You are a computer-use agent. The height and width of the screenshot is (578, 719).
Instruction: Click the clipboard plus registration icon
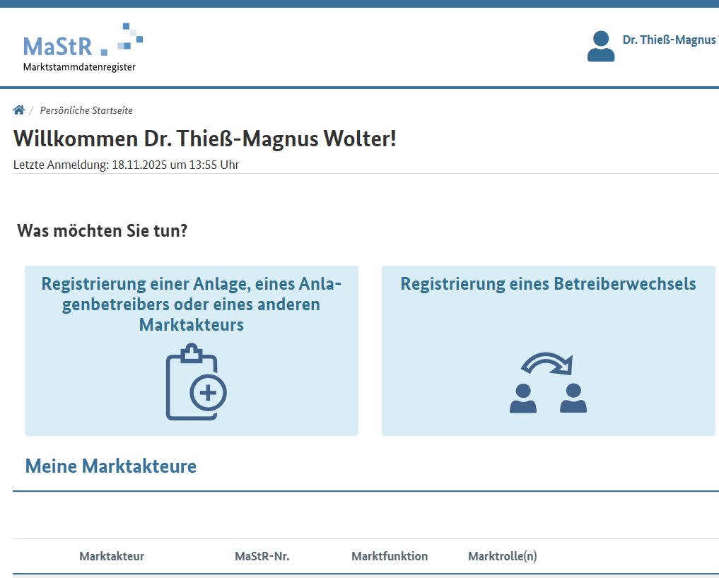(x=195, y=382)
